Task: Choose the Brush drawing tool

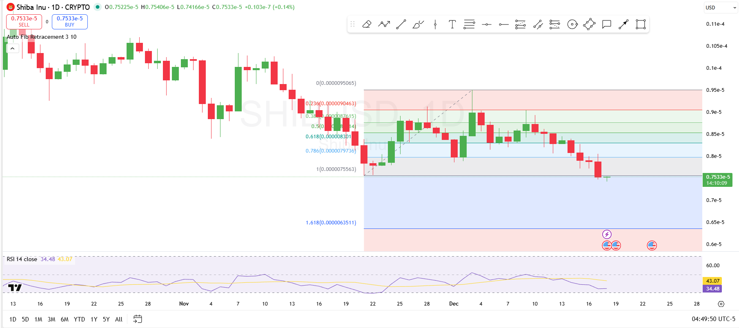Action: click(418, 24)
